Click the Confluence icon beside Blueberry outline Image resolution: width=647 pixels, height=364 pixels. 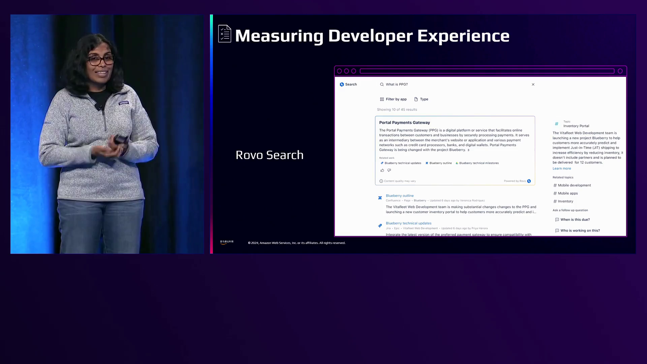point(380,198)
